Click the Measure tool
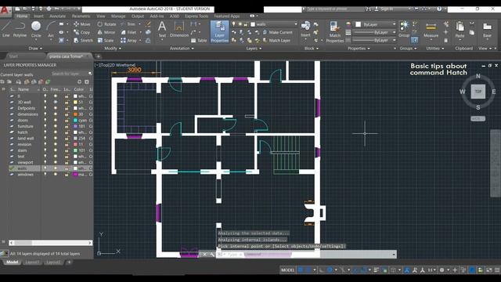This screenshot has height=282, width=501. 431,30
